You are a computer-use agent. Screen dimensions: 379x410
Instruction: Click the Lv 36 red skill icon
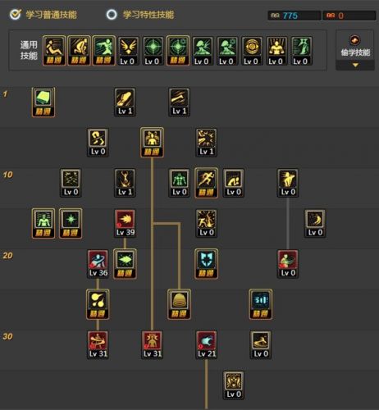pos(98,264)
